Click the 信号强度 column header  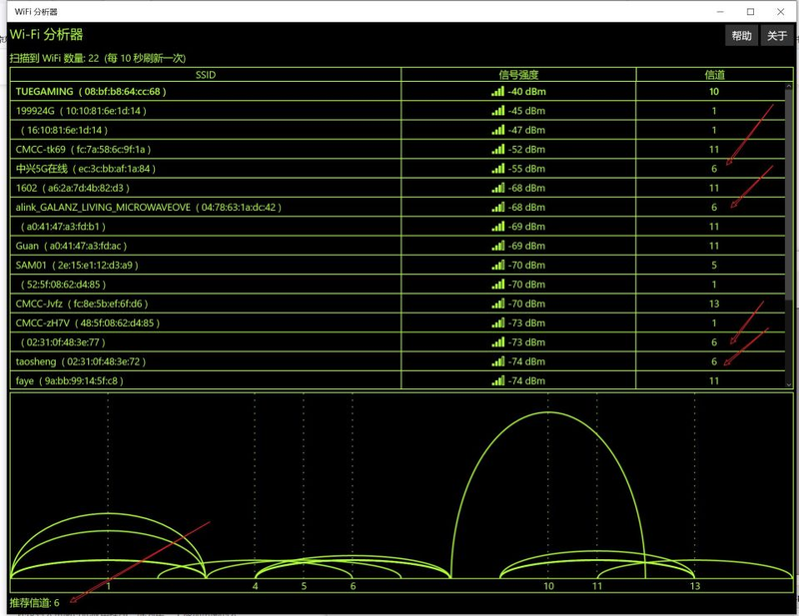518,75
